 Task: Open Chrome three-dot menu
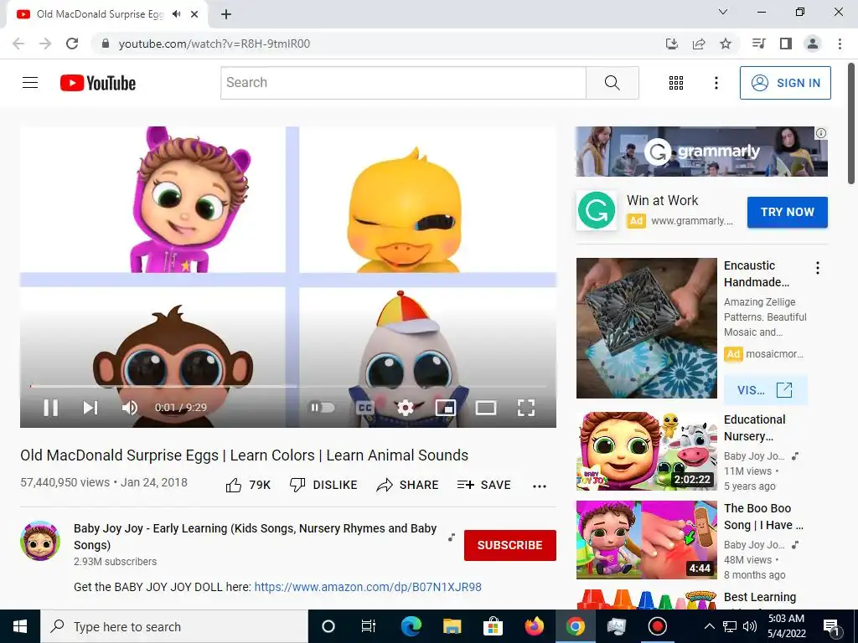pyautogui.click(x=840, y=44)
